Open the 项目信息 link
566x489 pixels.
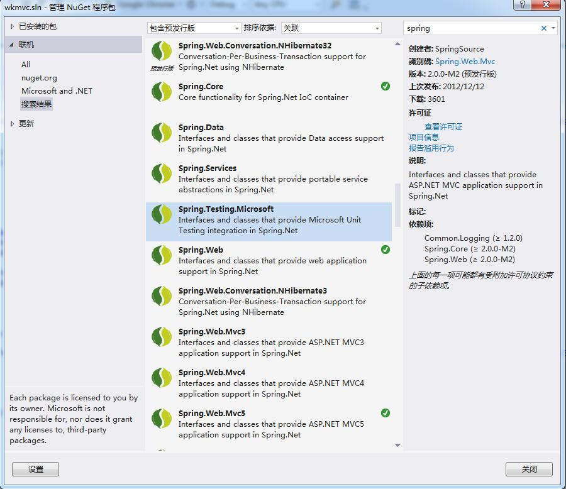(x=424, y=137)
